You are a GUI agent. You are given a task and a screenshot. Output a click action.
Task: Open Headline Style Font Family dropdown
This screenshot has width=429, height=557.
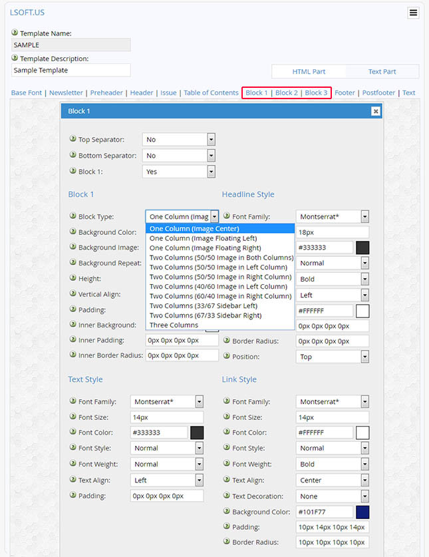click(x=333, y=216)
